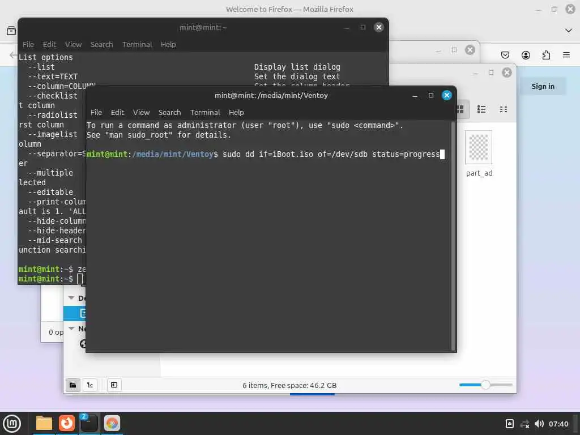Close the mint@mint:~ terminal window
Image resolution: width=580 pixels, height=435 pixels.
(x=379, y=27)
